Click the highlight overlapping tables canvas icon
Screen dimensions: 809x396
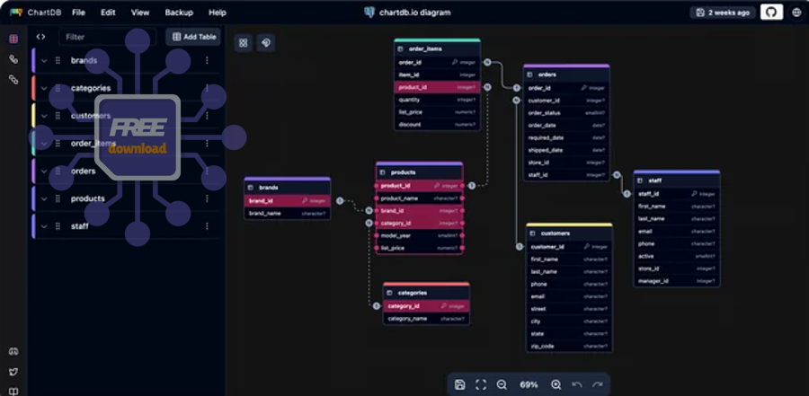(x=266, y=43)
